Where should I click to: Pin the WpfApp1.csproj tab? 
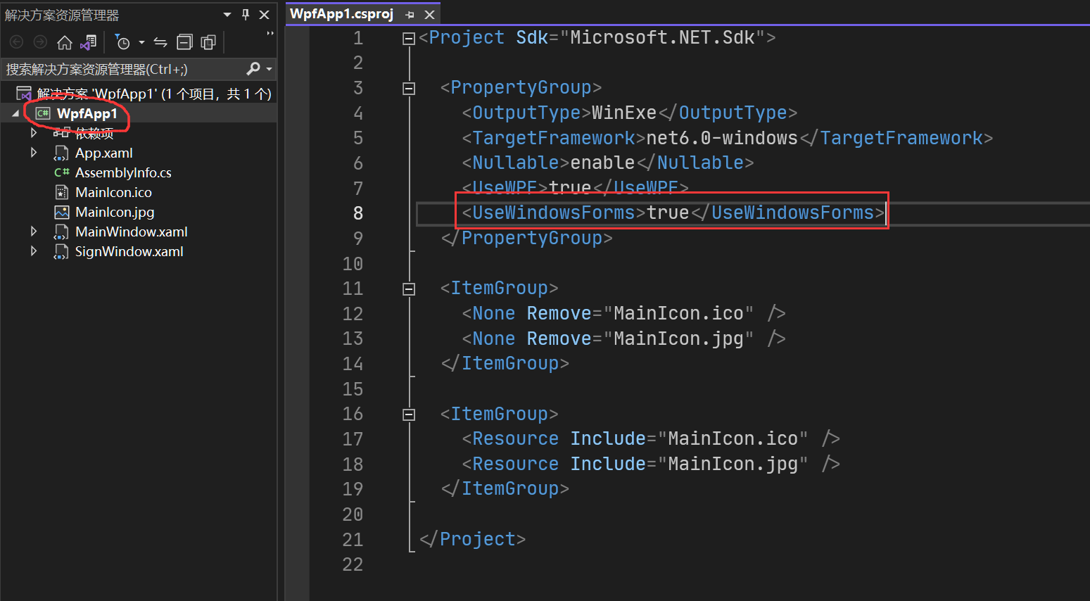(x=410, y=15)
